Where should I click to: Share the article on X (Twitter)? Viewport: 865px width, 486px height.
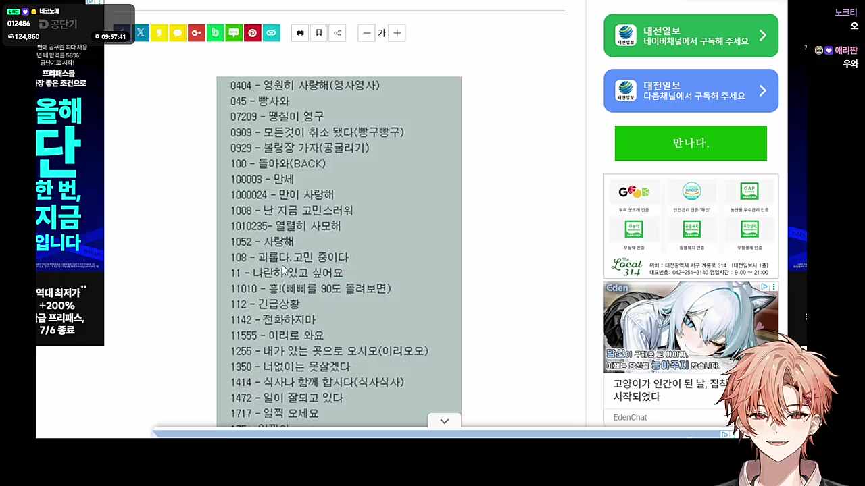tap(141, 32)
